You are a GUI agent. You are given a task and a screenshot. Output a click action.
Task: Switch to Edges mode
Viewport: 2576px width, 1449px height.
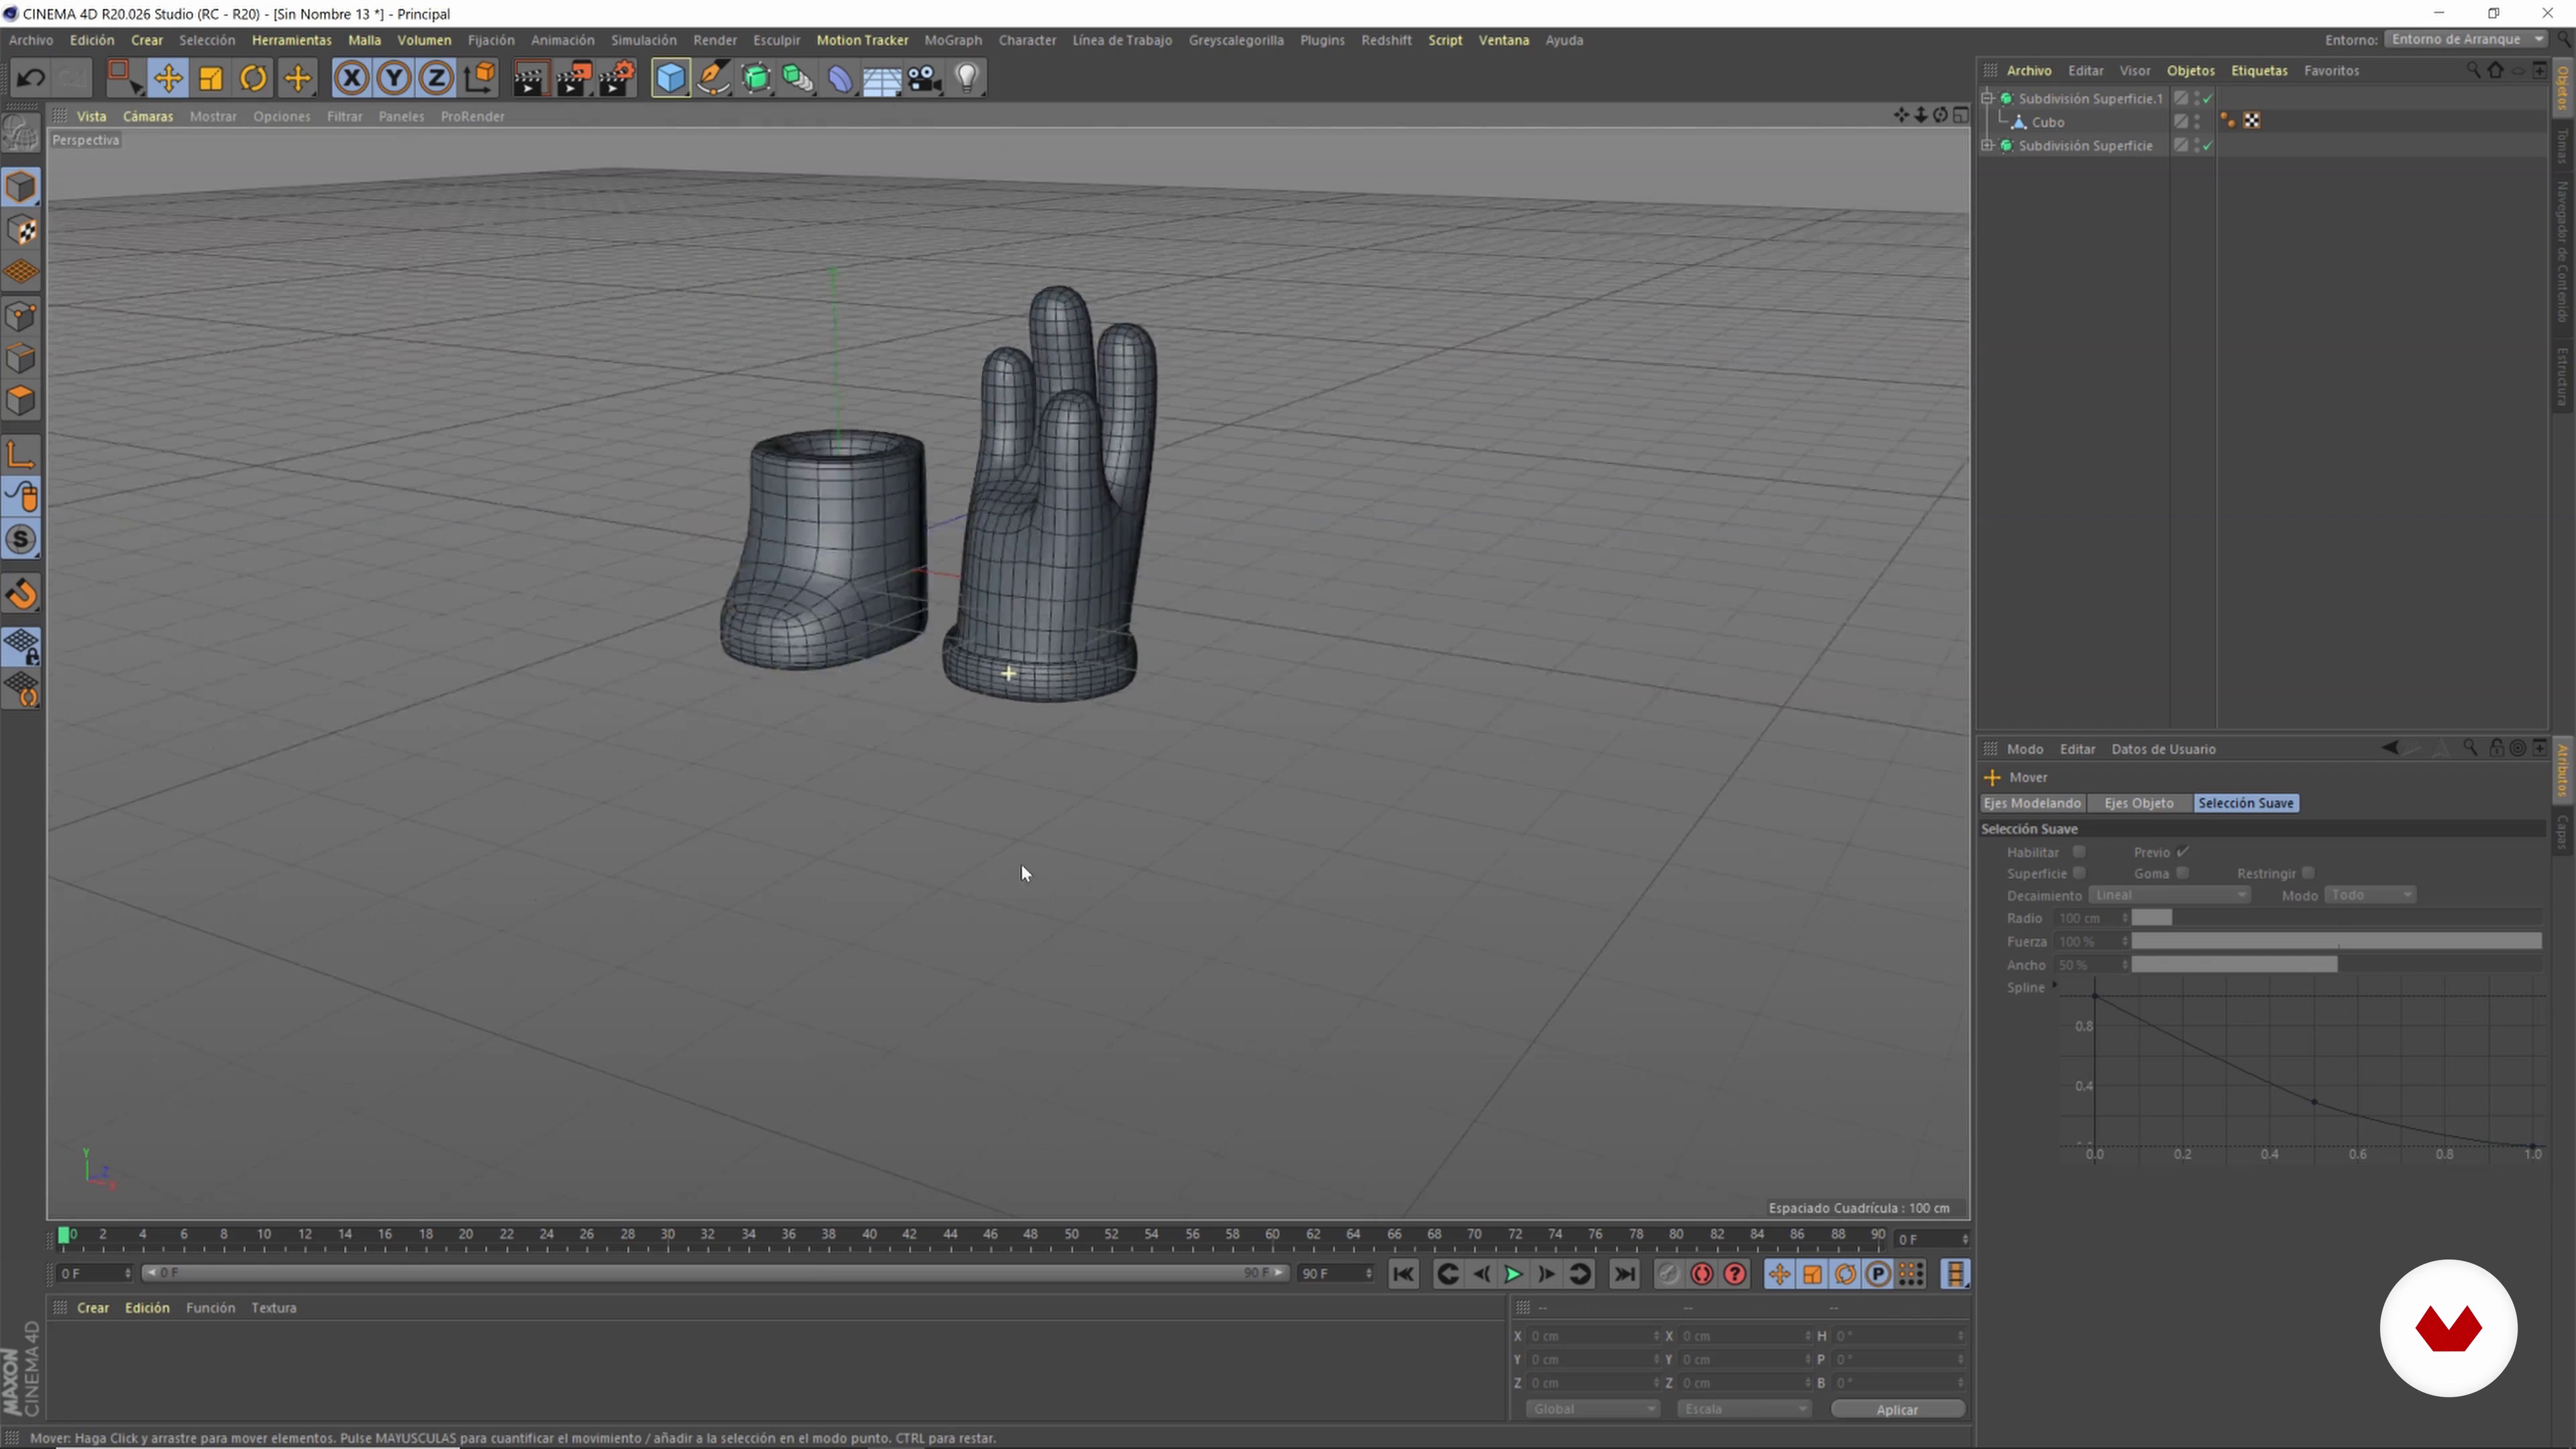click(21, 359)
